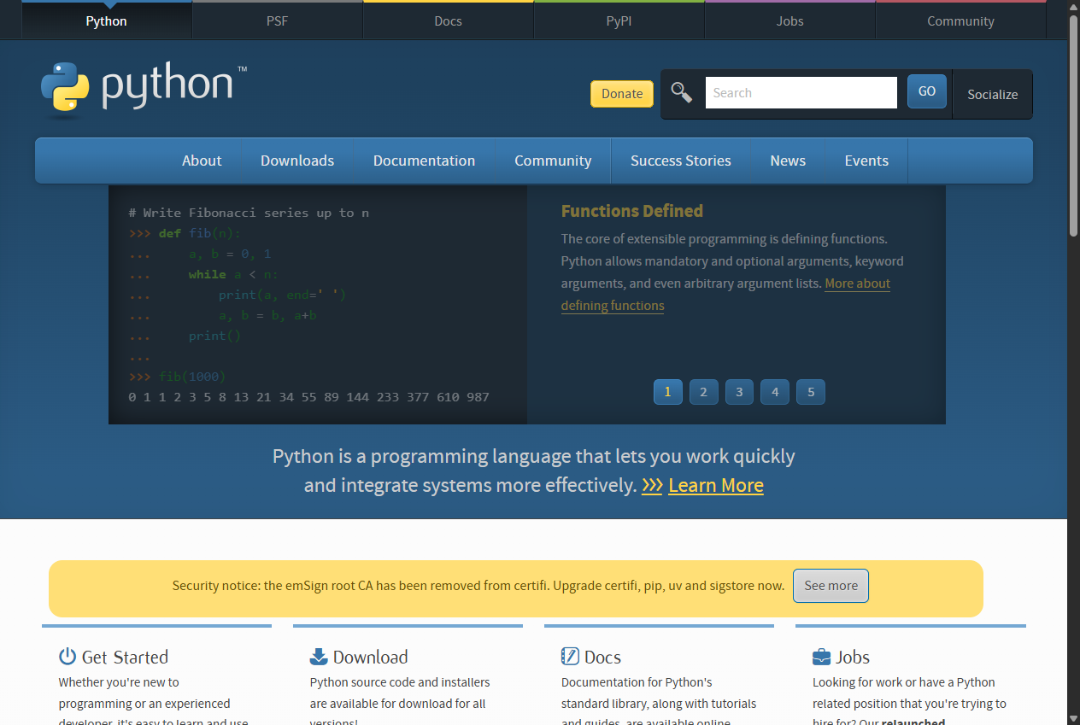
Task: Select the Community top tab
Action: pyautogui.click(x=961, y=20)
